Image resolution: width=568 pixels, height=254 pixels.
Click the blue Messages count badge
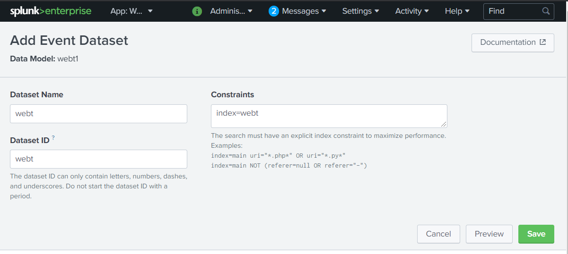click(x=273, y=11)
